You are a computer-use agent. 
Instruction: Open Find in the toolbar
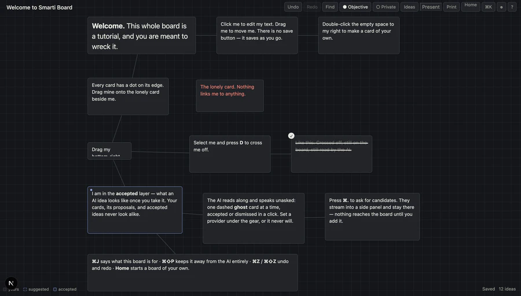(x=330, y=7)
